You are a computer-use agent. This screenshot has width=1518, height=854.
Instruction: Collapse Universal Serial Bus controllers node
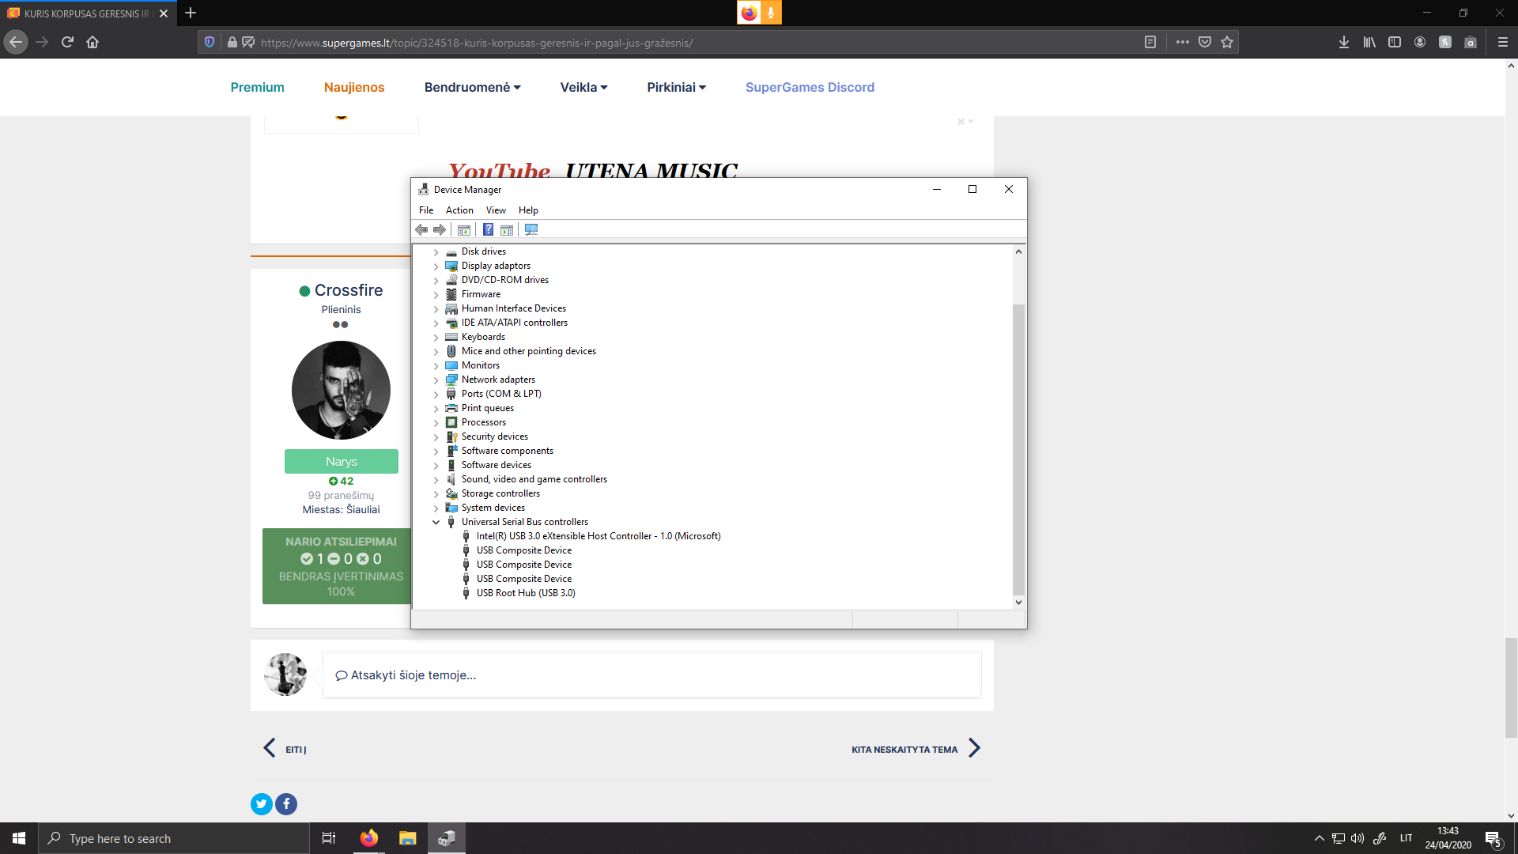(436, 522)
